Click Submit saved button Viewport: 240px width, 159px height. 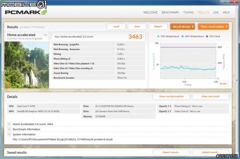pyautogui.click(x=210, y=152)
